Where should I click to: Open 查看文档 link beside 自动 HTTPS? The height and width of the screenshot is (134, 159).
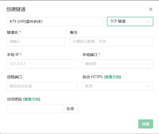click(112, 77)
